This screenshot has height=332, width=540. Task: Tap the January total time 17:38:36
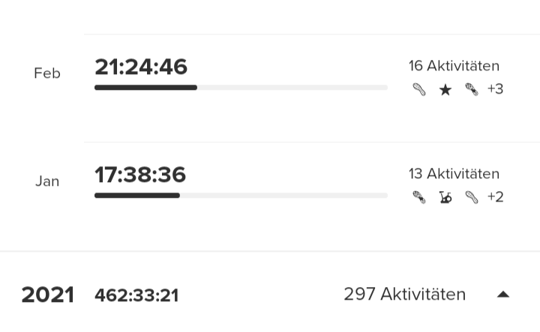pyautogui.click(x=140, y=175)
